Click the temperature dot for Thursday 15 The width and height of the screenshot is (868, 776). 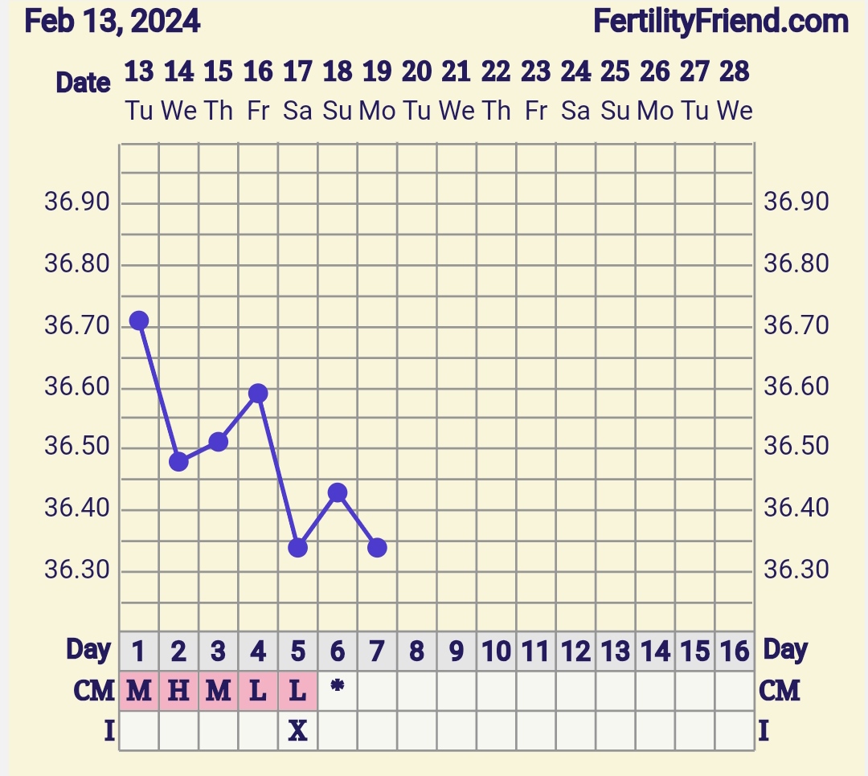click(x=218, y=442)
